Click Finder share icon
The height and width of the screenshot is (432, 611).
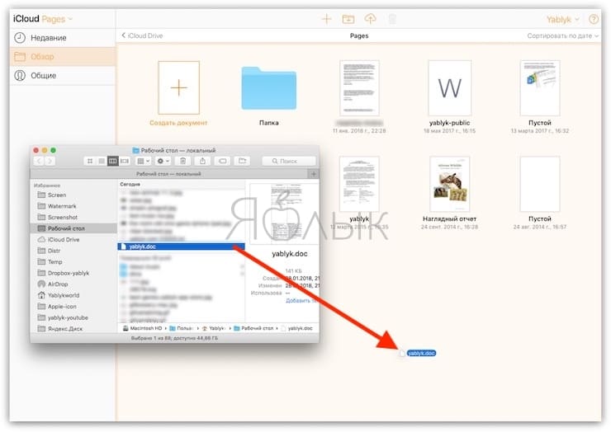point(202,161)
